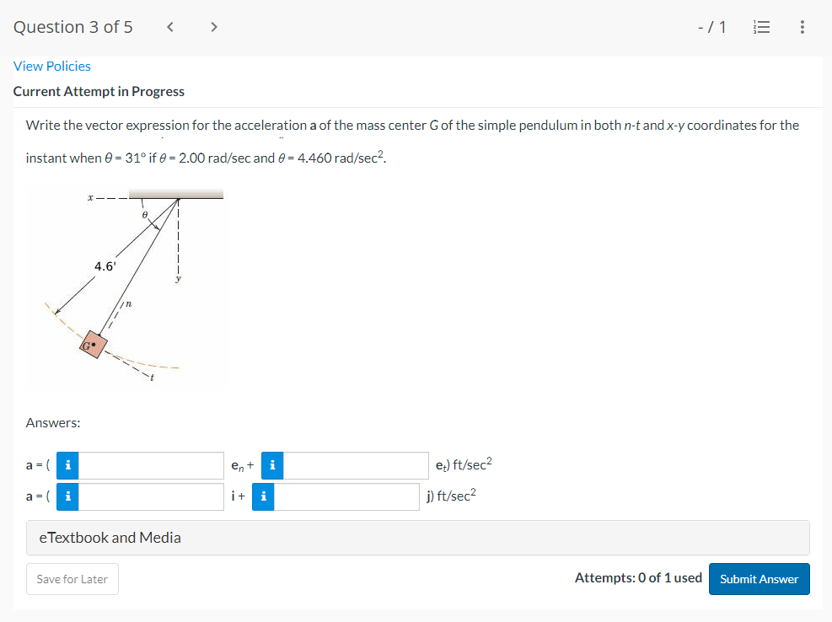
Task: Save the attempt for later
Action: coord(72,579)
